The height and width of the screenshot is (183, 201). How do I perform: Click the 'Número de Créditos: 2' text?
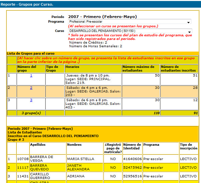88,43
